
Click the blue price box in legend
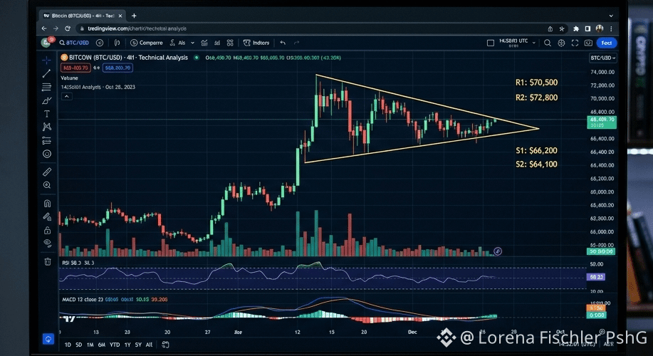coord(117,68)
